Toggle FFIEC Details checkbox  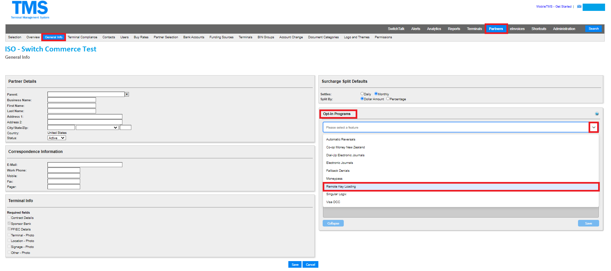(9, 229)
